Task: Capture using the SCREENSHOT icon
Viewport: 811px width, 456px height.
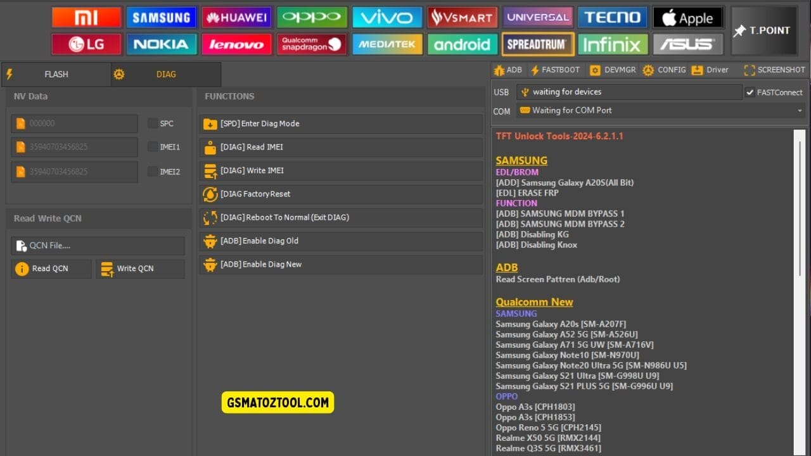Action: coord(773,70)
